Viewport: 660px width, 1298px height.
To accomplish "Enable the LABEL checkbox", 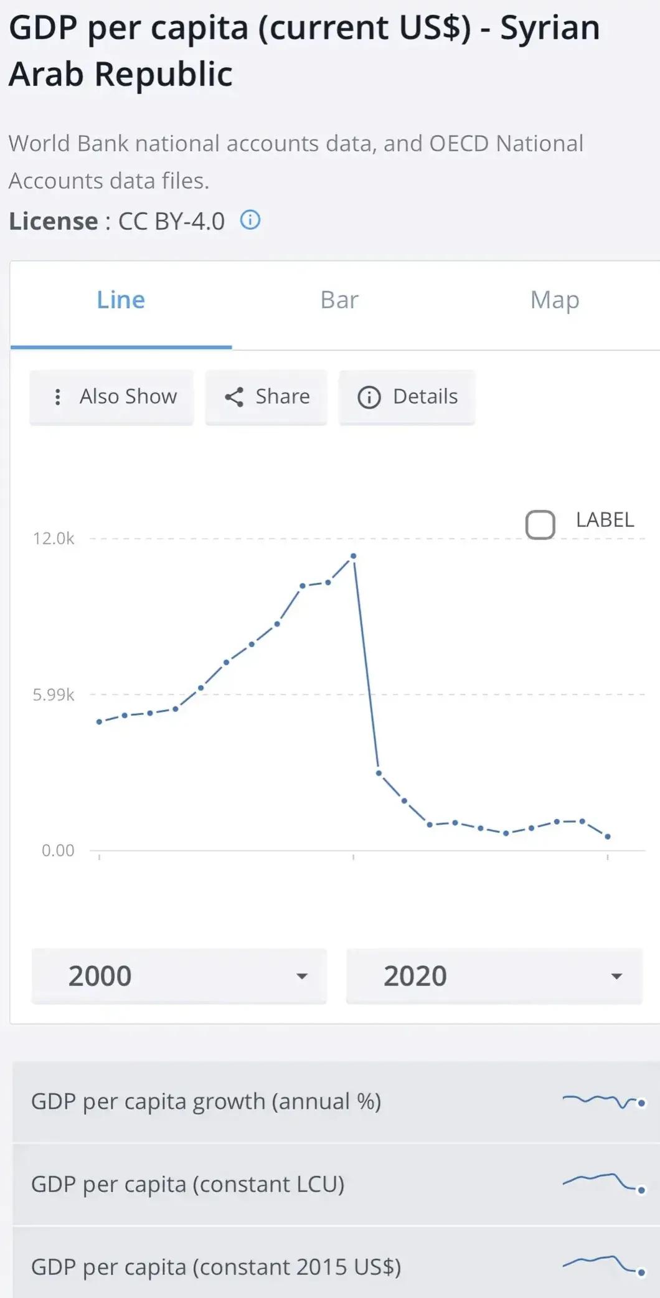I will coord(540,524).
